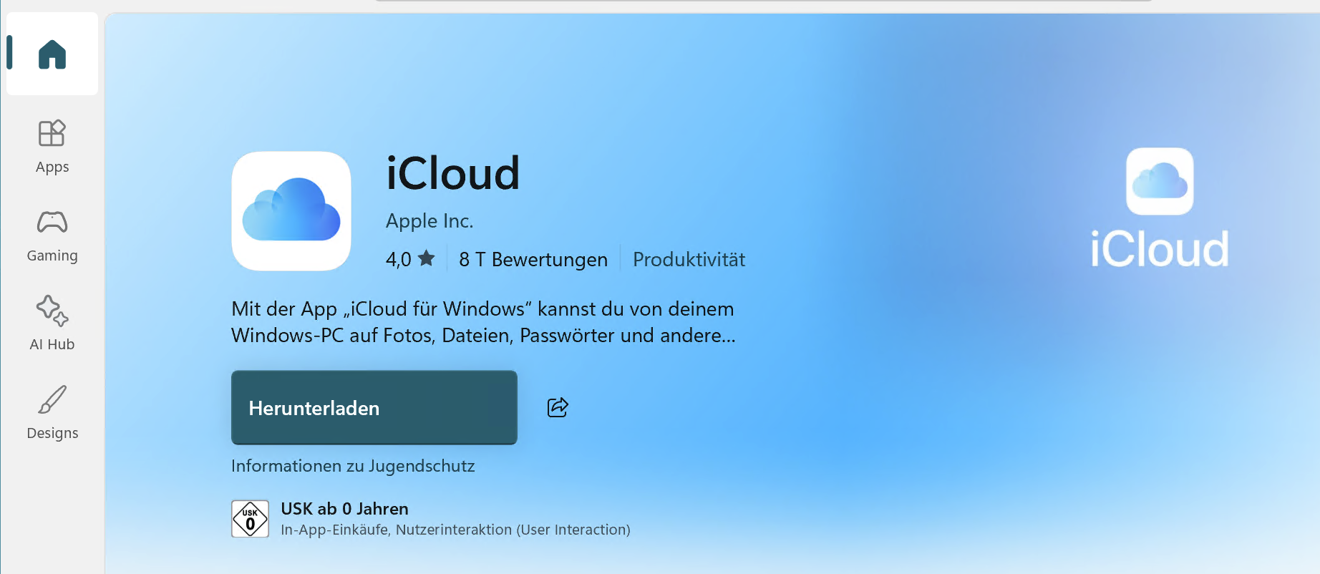Open the Apple Inc. publisher link
Image resolution: width=1320 pixels, height=574 pixels.
(430, 221)
